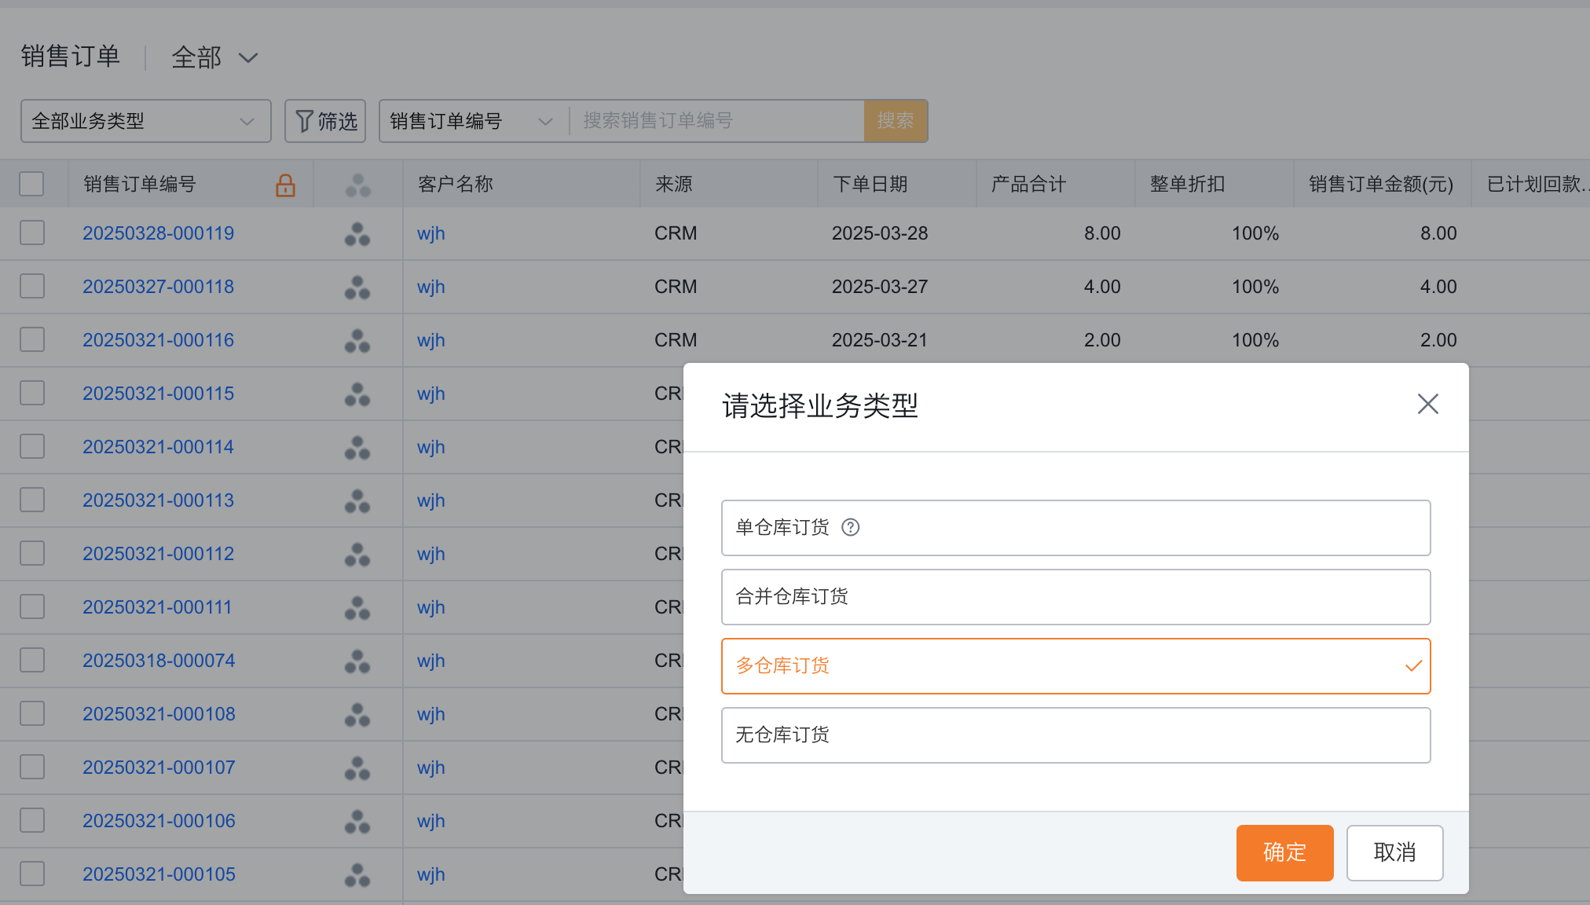This screenshot has height=905, width=1590.
Task: Click the help icon beside 单仓库订货
Action: [851, 527]
